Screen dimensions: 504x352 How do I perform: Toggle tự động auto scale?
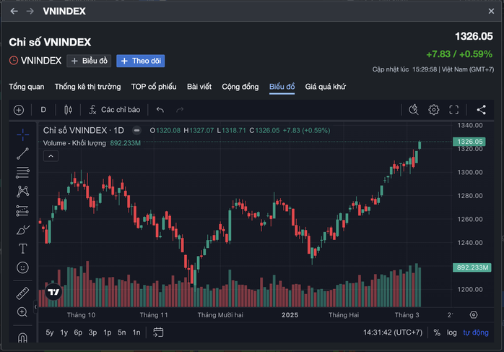pos(476,332)
